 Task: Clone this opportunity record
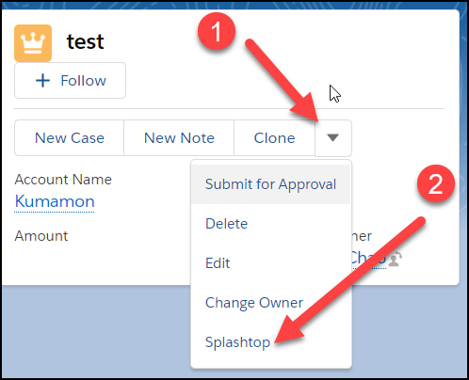tap(274, 138)
